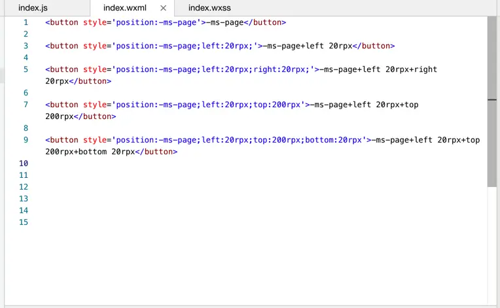Click line number 12 in gutter
Screen dimensions: 500x308
[x=24, y=187]
